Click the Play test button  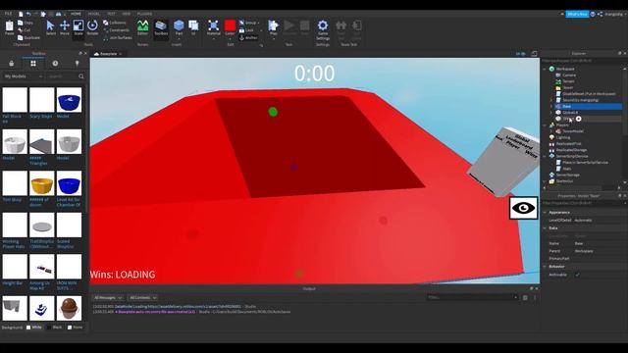273,28
